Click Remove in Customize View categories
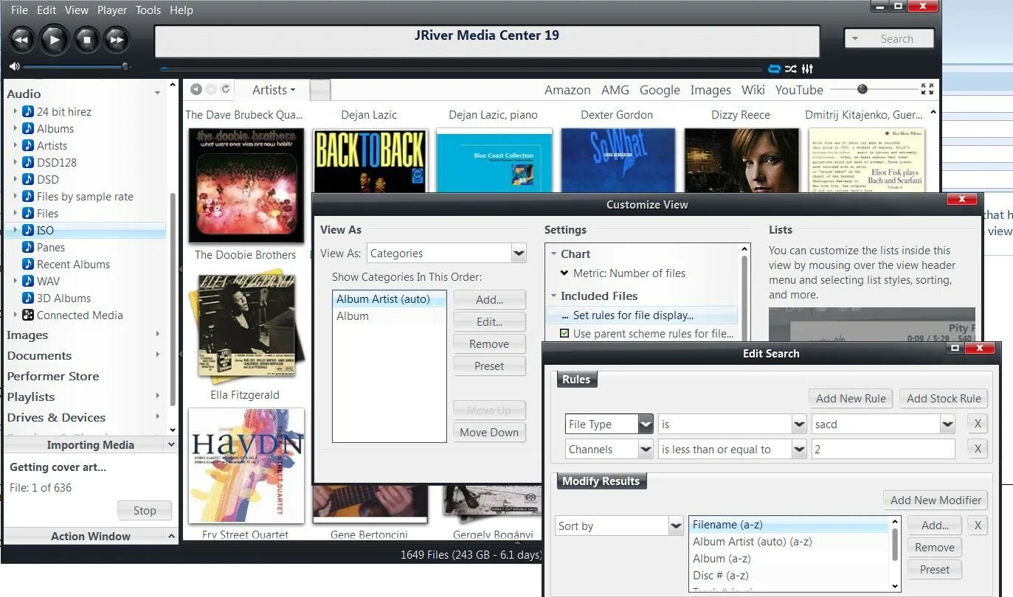 (x=489, y=343)
